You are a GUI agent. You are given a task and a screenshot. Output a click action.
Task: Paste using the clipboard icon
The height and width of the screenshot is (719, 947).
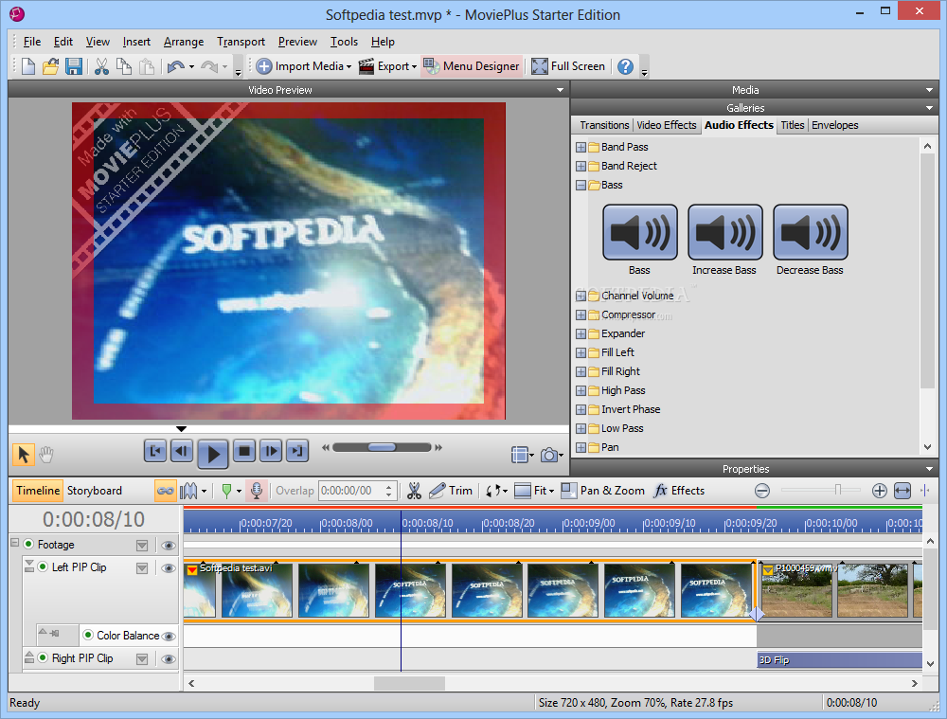[x=147, y=66]
